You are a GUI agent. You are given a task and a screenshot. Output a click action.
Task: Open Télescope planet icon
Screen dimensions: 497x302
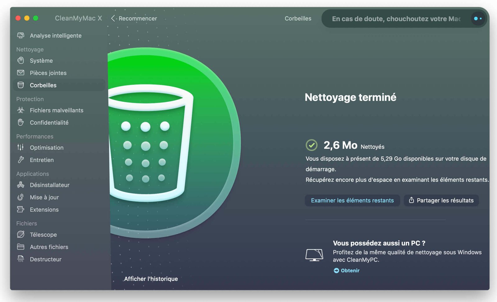[21, 234]
